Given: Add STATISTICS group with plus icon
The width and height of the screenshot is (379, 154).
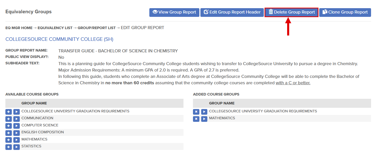Looking at the screenshot, I should pos(8,147).
